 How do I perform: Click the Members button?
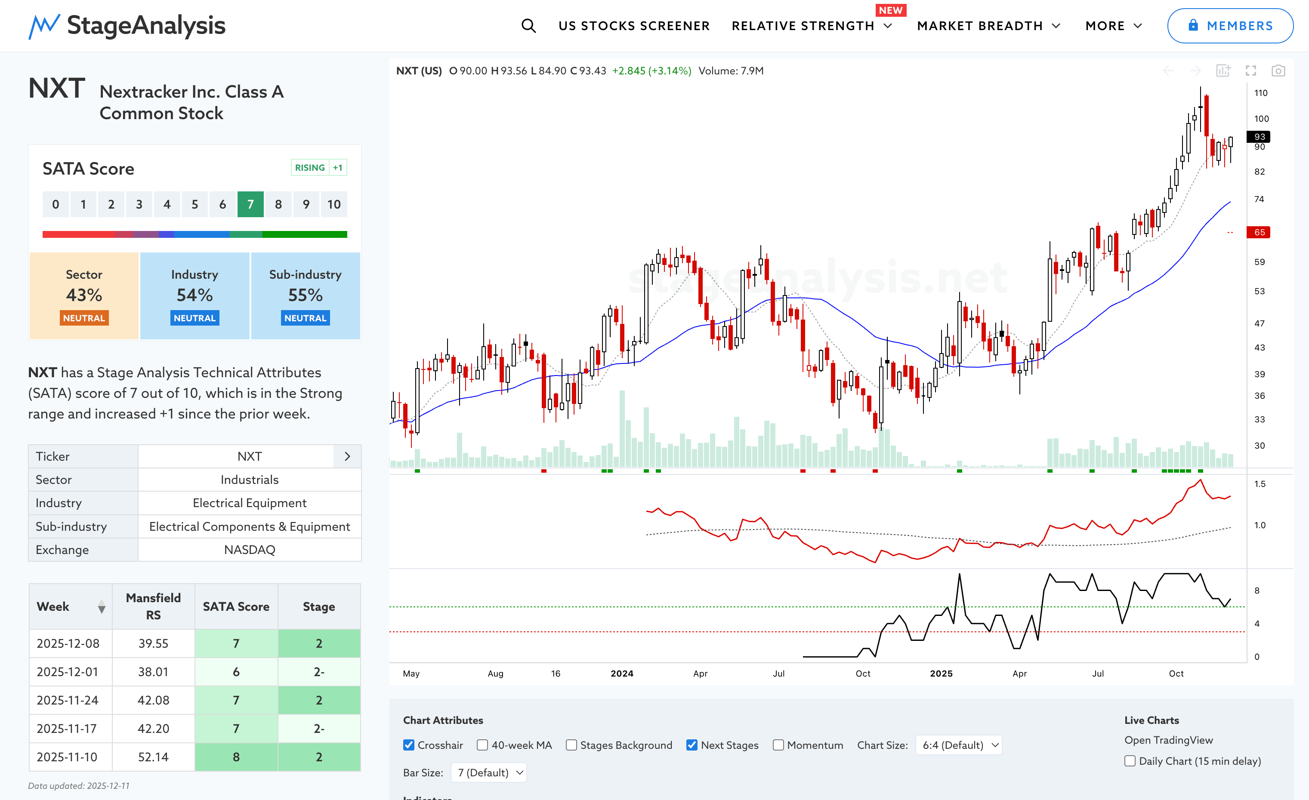[x=1230, y=25]
